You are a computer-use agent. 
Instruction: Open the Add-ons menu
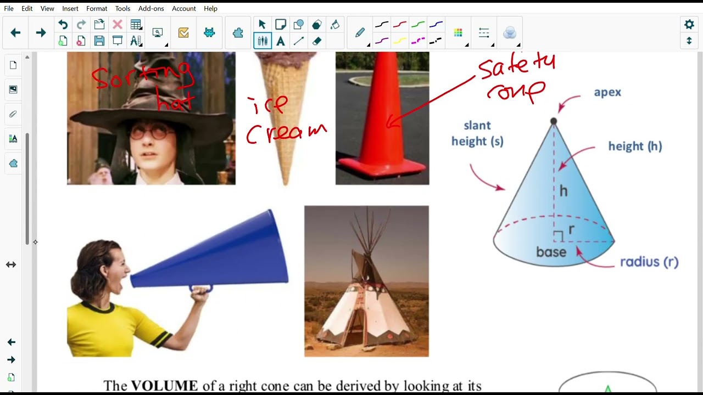pos(152,8)
